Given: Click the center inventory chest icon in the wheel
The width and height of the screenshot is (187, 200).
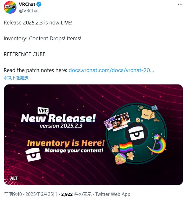Looking at the screenshot, I should pyautogui.click(x=136, y=133).
